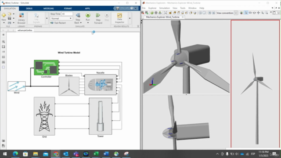Open the Windows Start menu
Viewport: 281px width, 158px height.
[x=5, y=154]
